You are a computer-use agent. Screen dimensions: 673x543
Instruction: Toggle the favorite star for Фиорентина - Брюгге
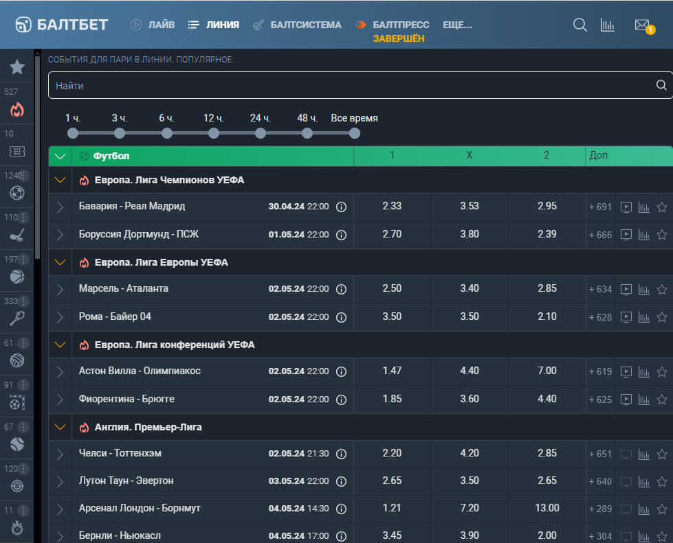662,400
